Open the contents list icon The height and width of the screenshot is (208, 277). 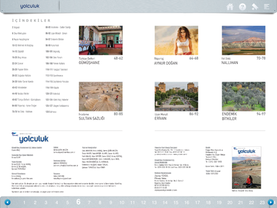267,7
